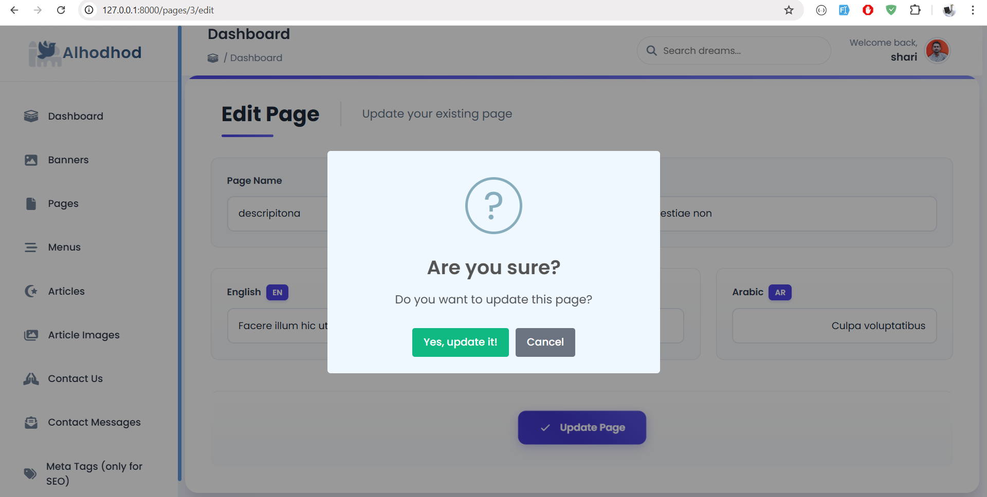Viewport: 987px width, 497px height.
Task: Click the Alhodhod logo
Action: (x=85, y=53)
